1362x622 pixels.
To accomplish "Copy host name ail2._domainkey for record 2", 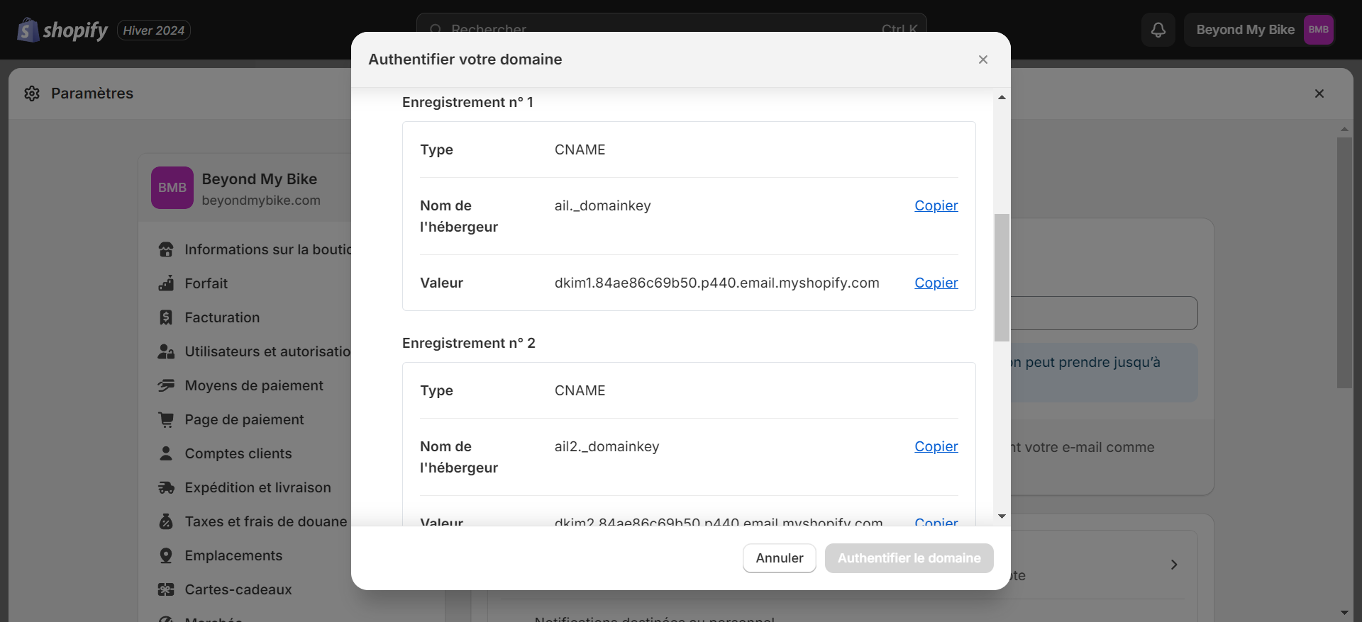I will [936, 446].
